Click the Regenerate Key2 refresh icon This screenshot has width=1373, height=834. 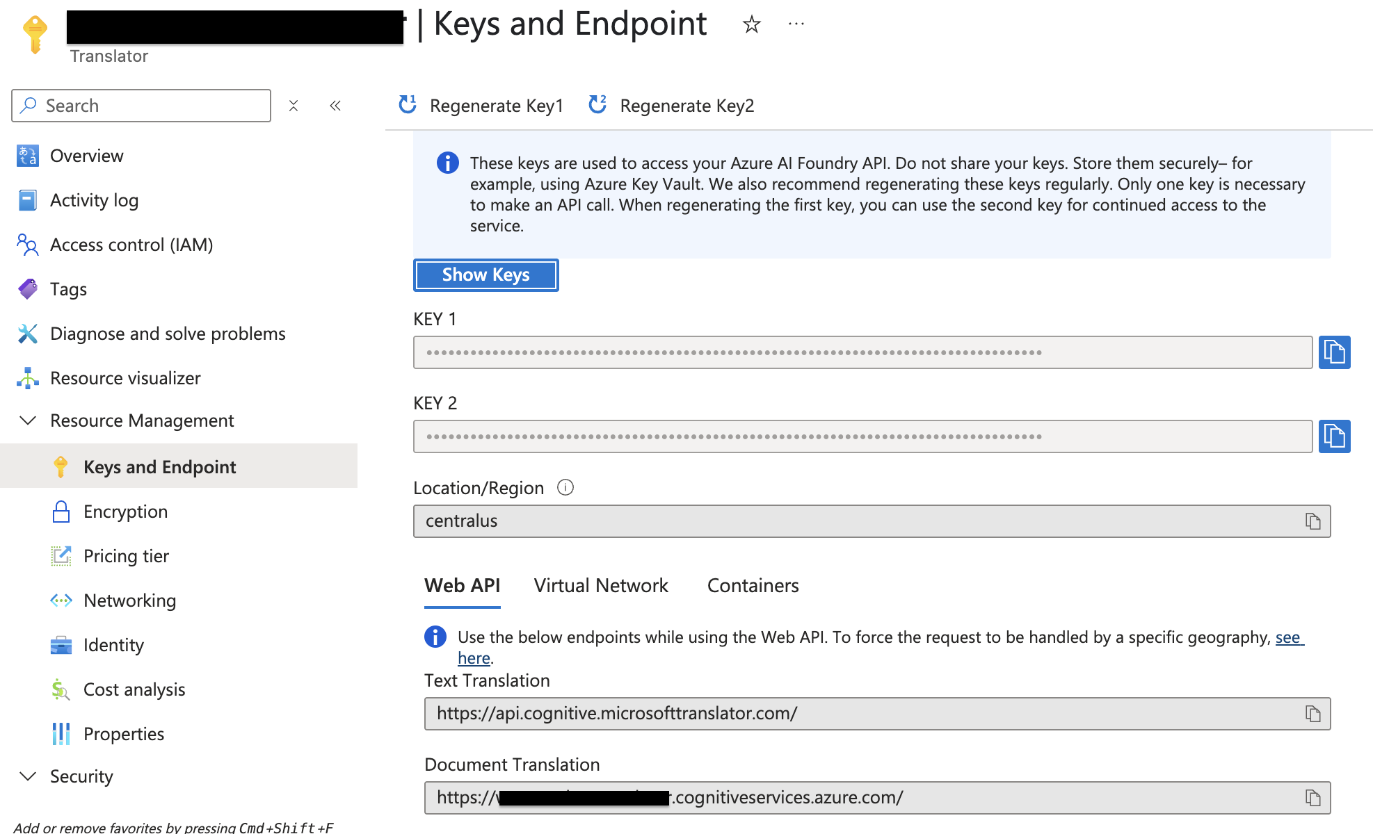click(597, 105)
